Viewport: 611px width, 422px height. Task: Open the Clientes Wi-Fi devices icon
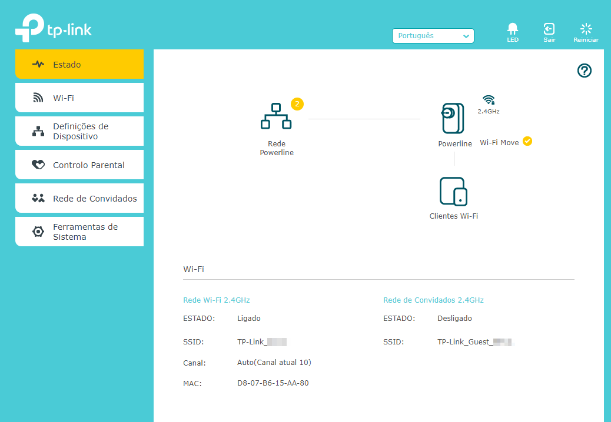[x=453, y=192]
